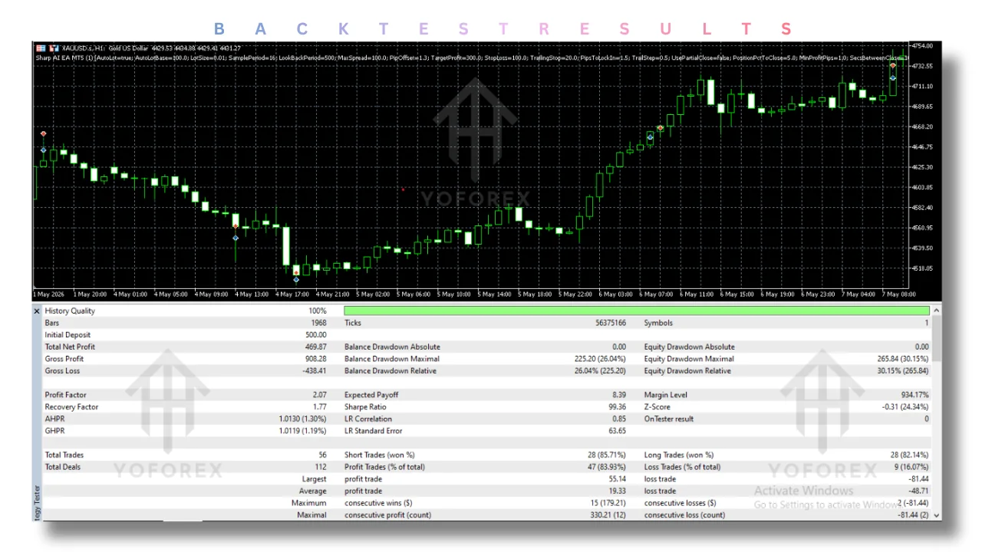Click the GHPR value 1.0119 (1.19%)

point(303,431)
